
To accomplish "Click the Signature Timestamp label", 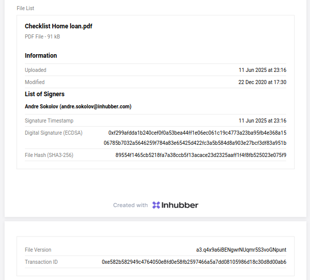I will click(49, 121).
